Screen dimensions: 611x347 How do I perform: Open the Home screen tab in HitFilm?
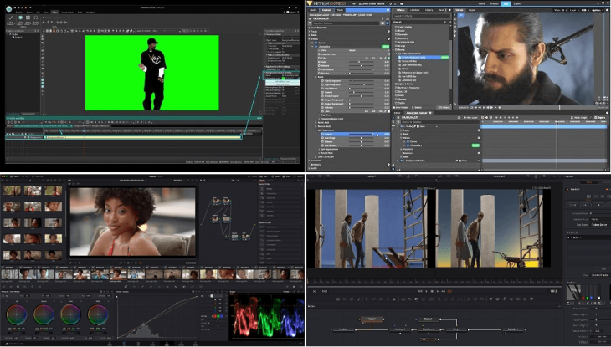[x=481, y=3]
